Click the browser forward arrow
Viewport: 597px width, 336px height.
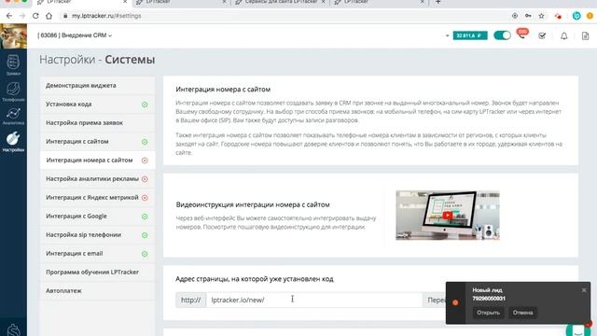(x=22, y=16)
